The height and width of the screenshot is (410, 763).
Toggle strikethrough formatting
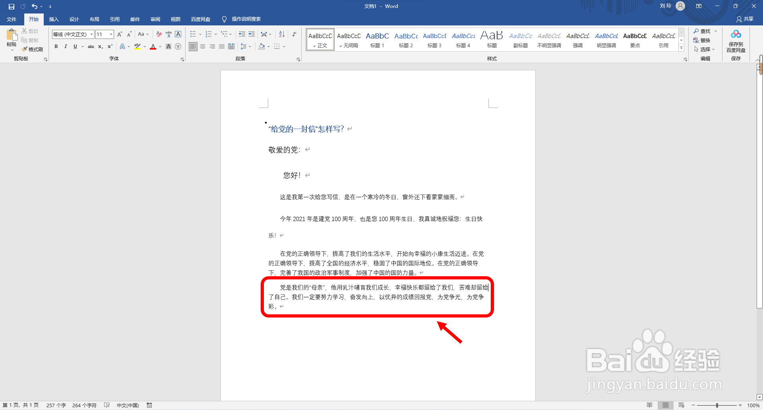[91, 46]
